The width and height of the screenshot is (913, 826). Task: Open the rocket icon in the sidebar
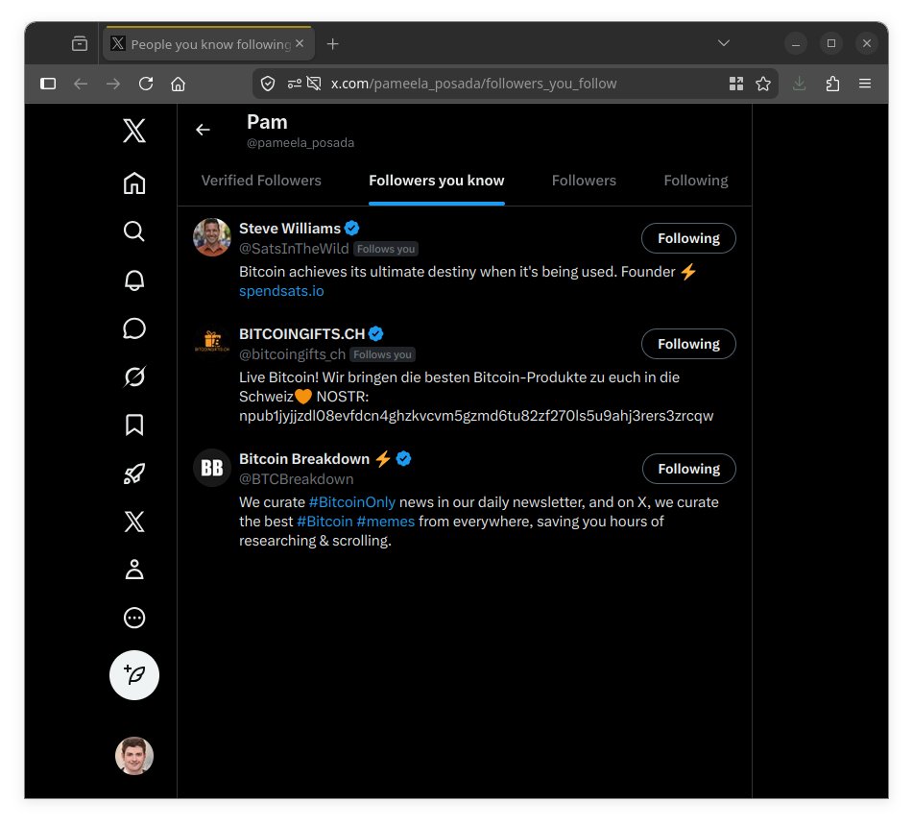133,473
